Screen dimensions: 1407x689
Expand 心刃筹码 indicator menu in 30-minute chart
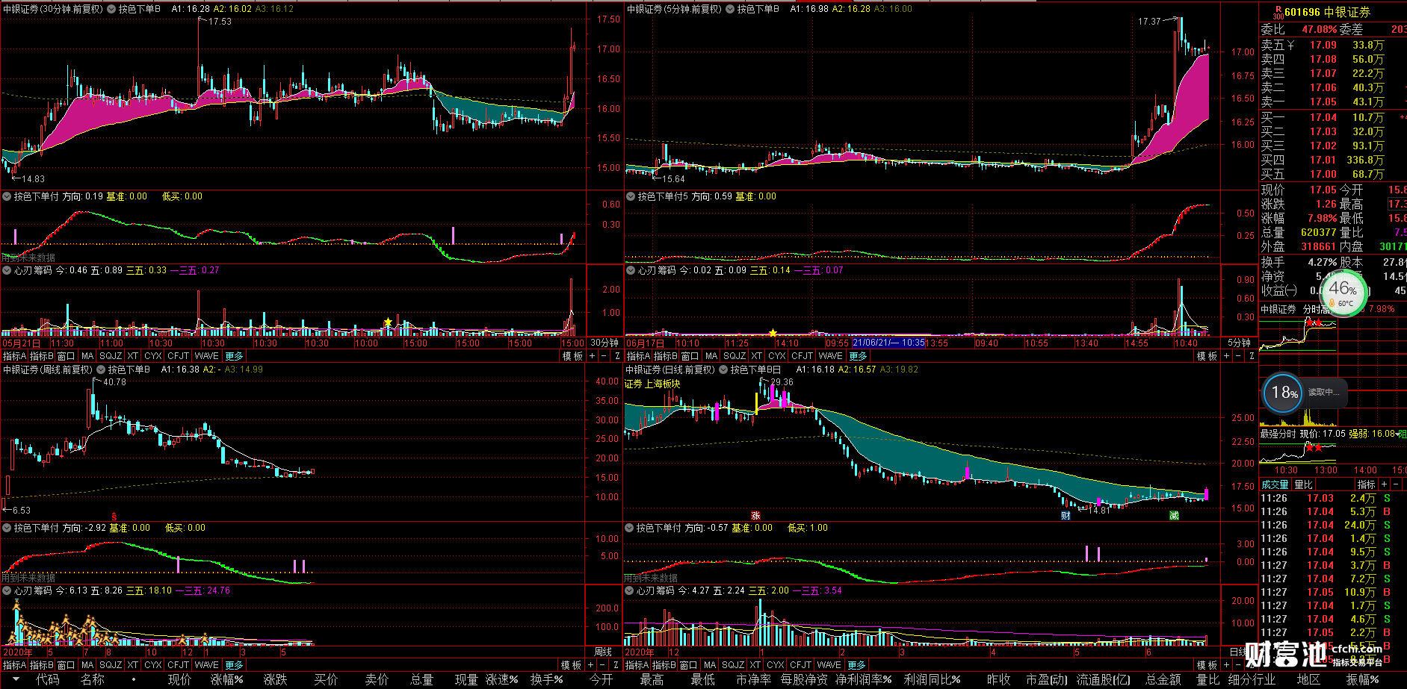click(x=7, y=270)
